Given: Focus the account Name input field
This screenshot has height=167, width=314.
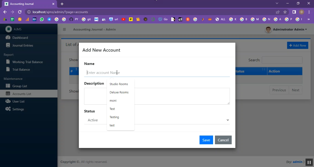Looking at the screenshot, I should coord(157,72).
